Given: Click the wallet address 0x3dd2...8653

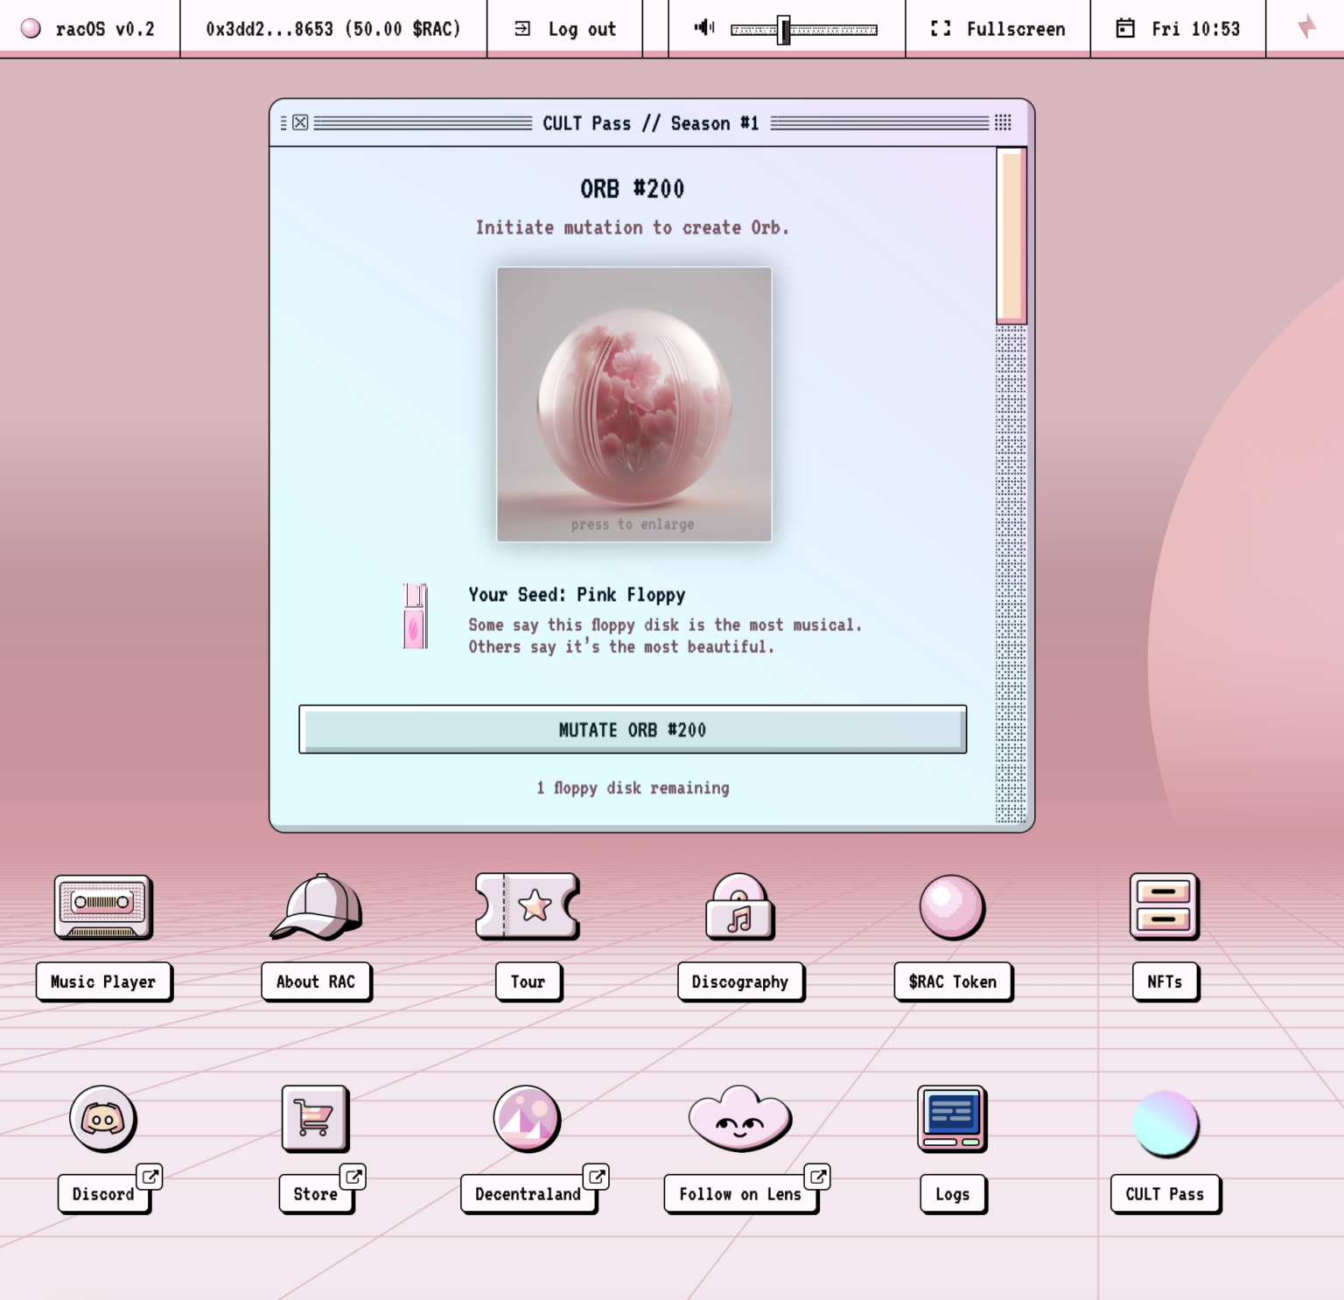Looking at the screenshot, I should pos(333,29).
